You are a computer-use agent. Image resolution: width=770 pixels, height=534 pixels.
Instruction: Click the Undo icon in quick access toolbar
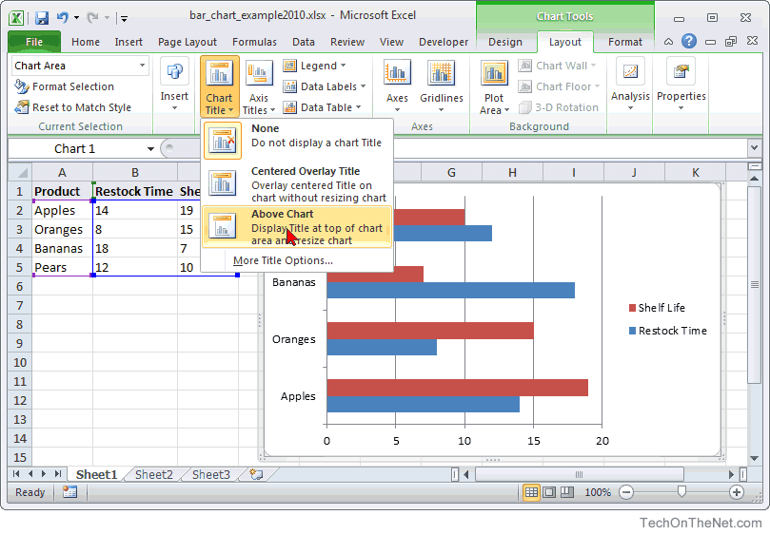coord(63,18)
